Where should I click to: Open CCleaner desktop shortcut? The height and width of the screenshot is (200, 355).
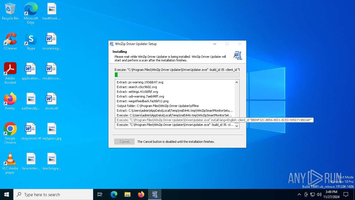coord(10,41)
